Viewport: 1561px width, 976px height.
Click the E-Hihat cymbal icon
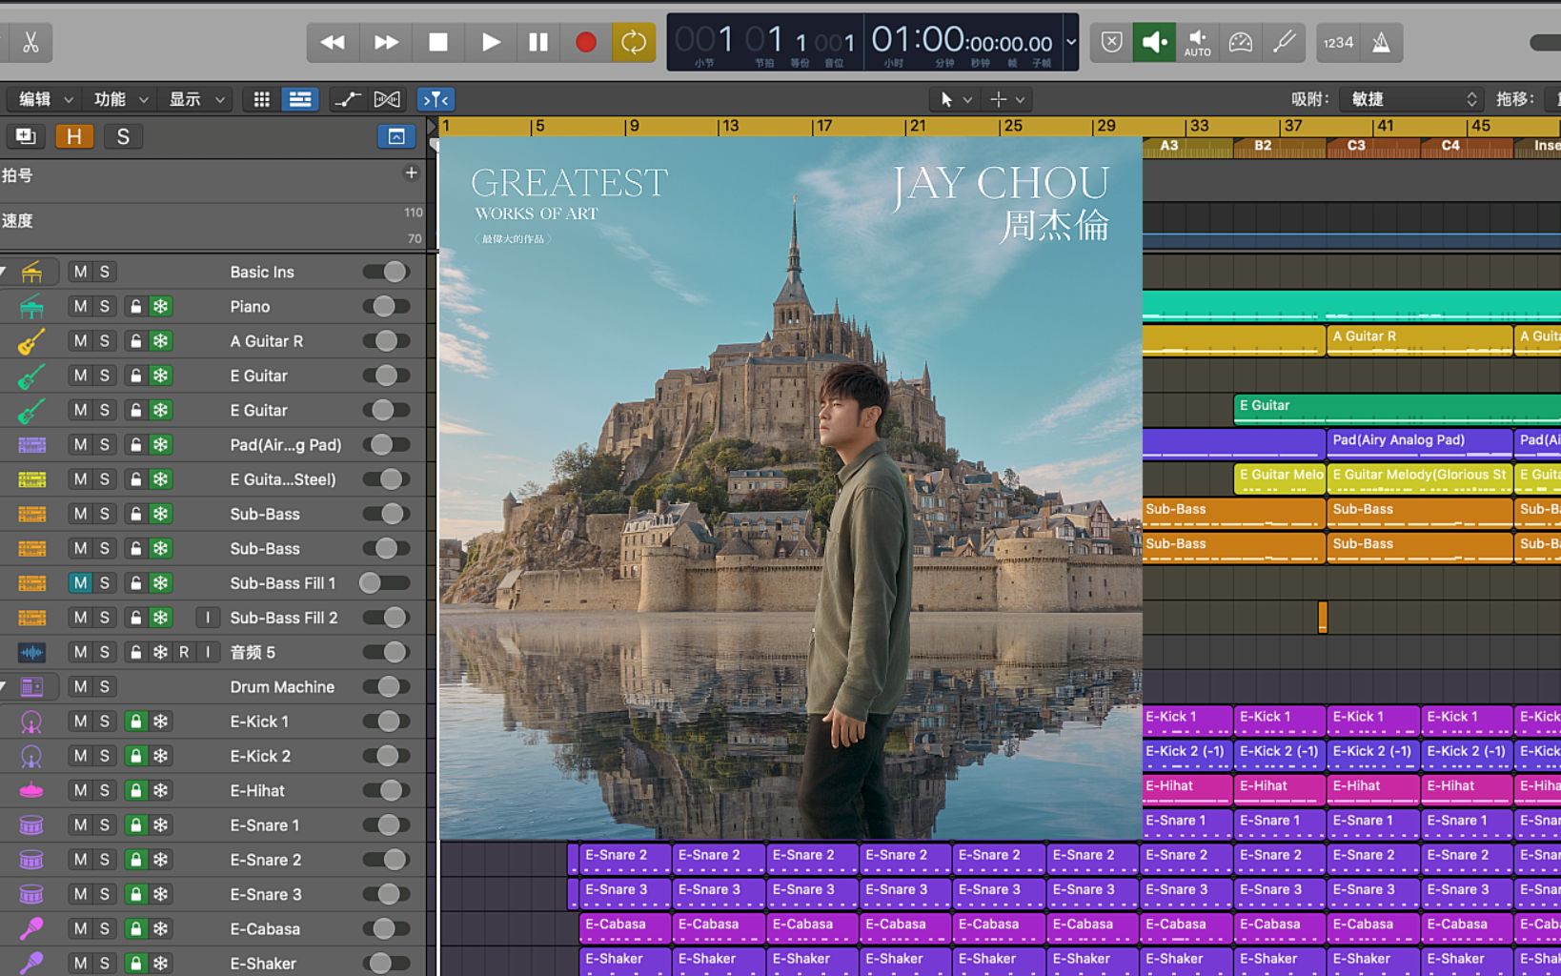tap(31, 791)
